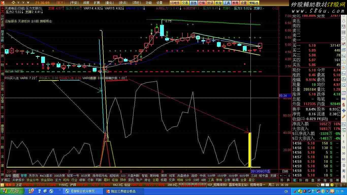347x195 pixels.
Task: Click the 2013/09/27/五 date marker
Action: pyautogui.click(x=260, y=172)
